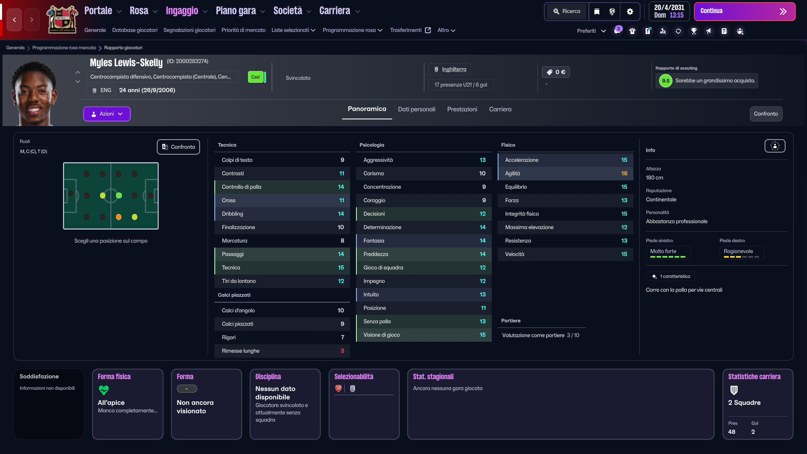Follow the Inghilterra nation link
Screen dimensions: 807x454
(454, 69)
